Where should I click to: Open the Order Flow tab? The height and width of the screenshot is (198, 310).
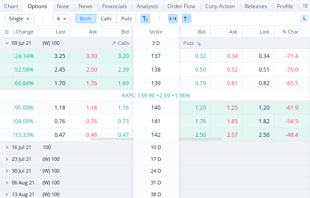181,6
